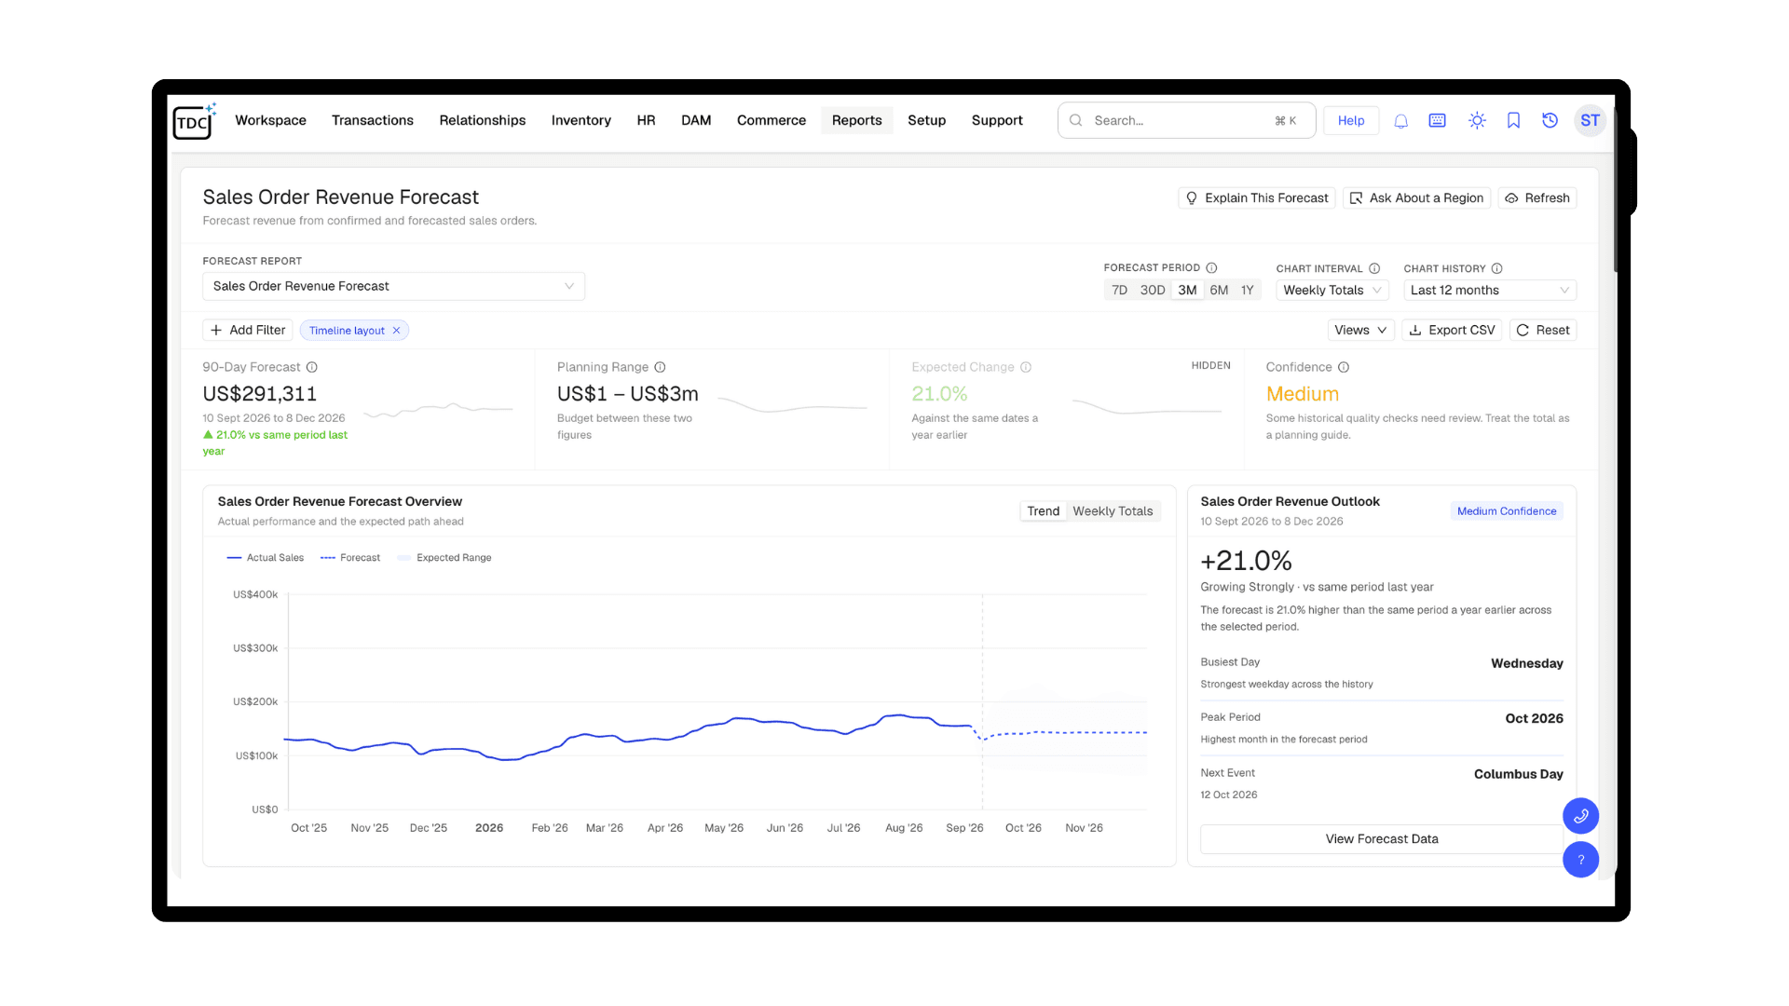This screenshot has width=1789, height=1006.
Task: Select the 6M forecast period
Action: (1219, 291)
